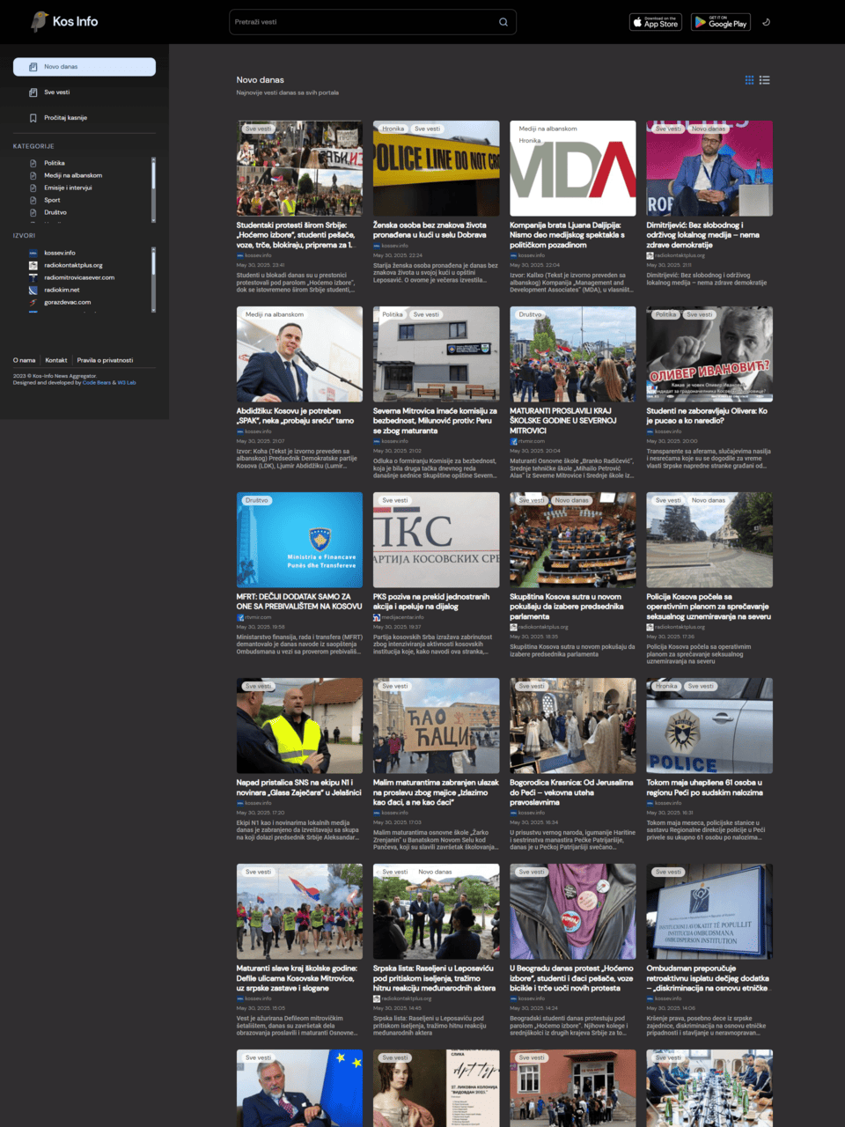Switch to list view layout

click(x=765, y=80)
